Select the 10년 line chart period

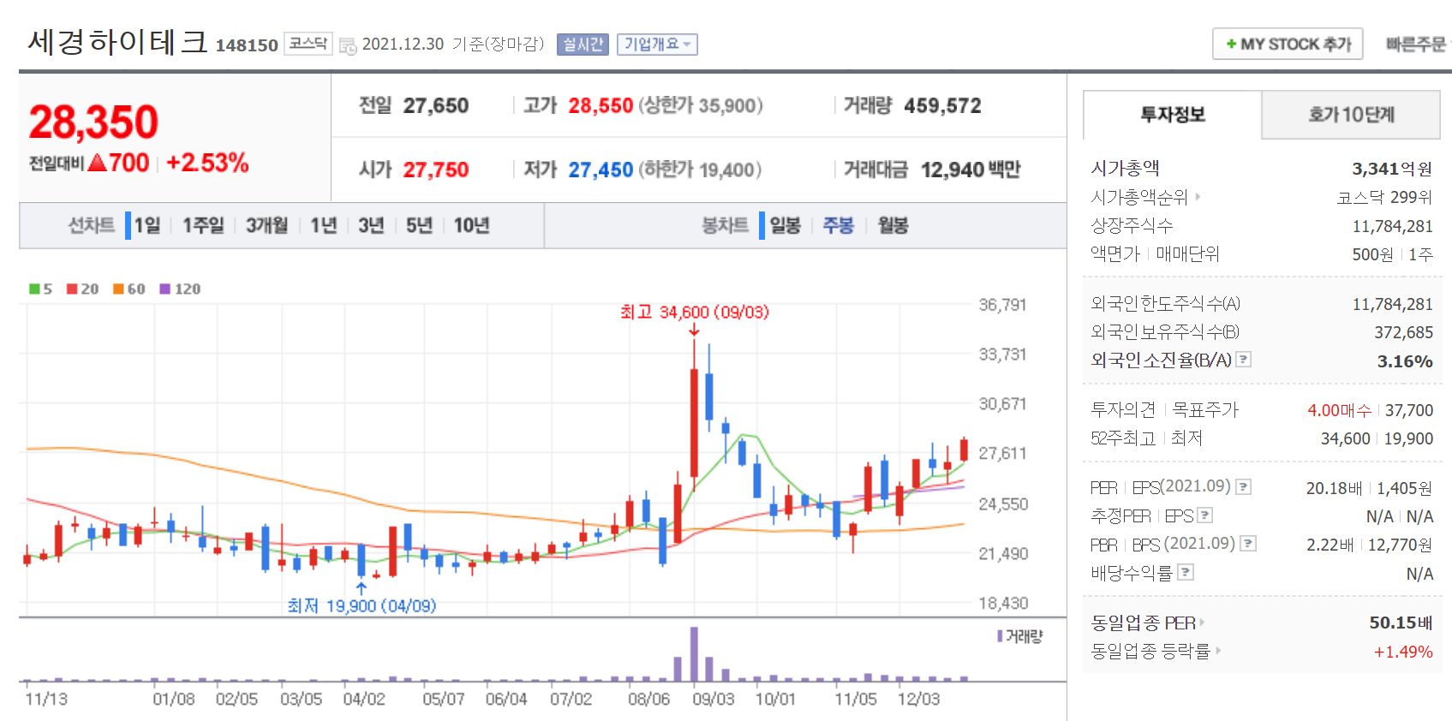tap(471, 225)
